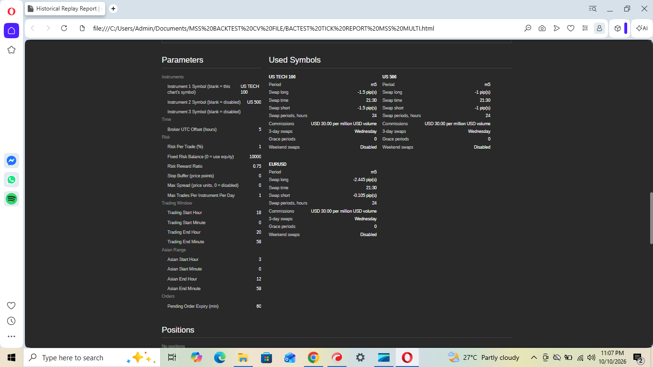This screenshot has width=653, height=367.
Task: Open the Opera main menu logo
Action: [11, 11]
